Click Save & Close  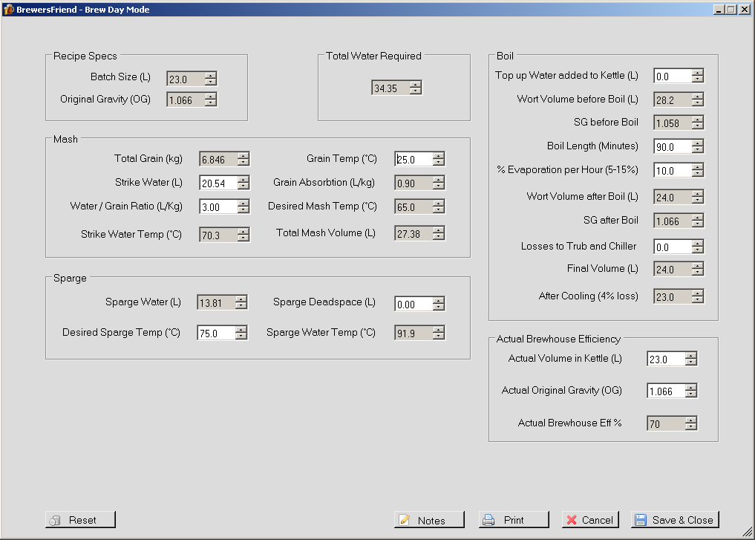coord(675,520)
